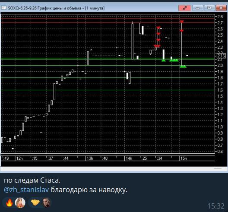Click the top red down-triangle trade marker

[182, 22]
